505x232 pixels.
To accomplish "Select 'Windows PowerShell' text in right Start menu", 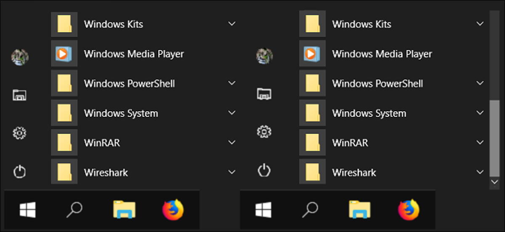I will click(378, 83).
